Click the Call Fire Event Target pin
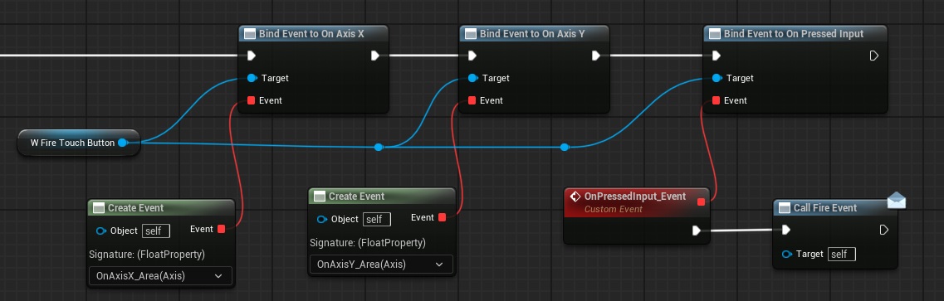The image size is (944, 301). (787, 254)
